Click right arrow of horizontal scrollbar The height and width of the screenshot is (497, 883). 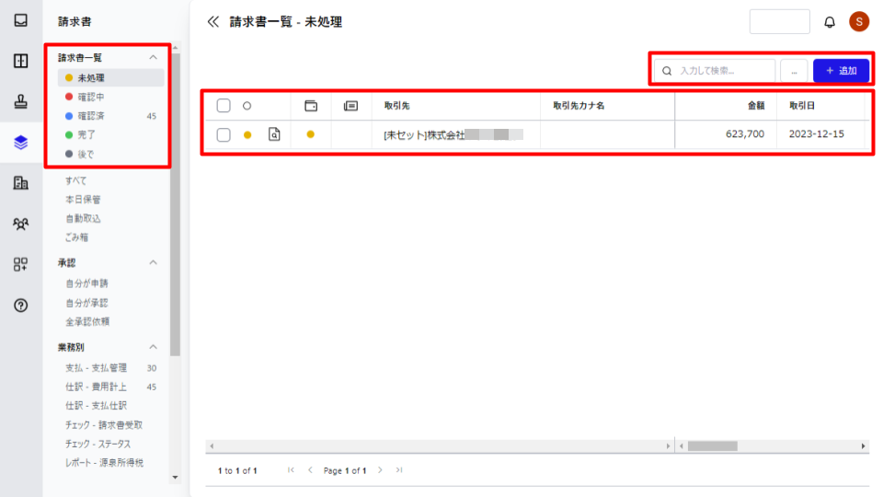(863, 446)
